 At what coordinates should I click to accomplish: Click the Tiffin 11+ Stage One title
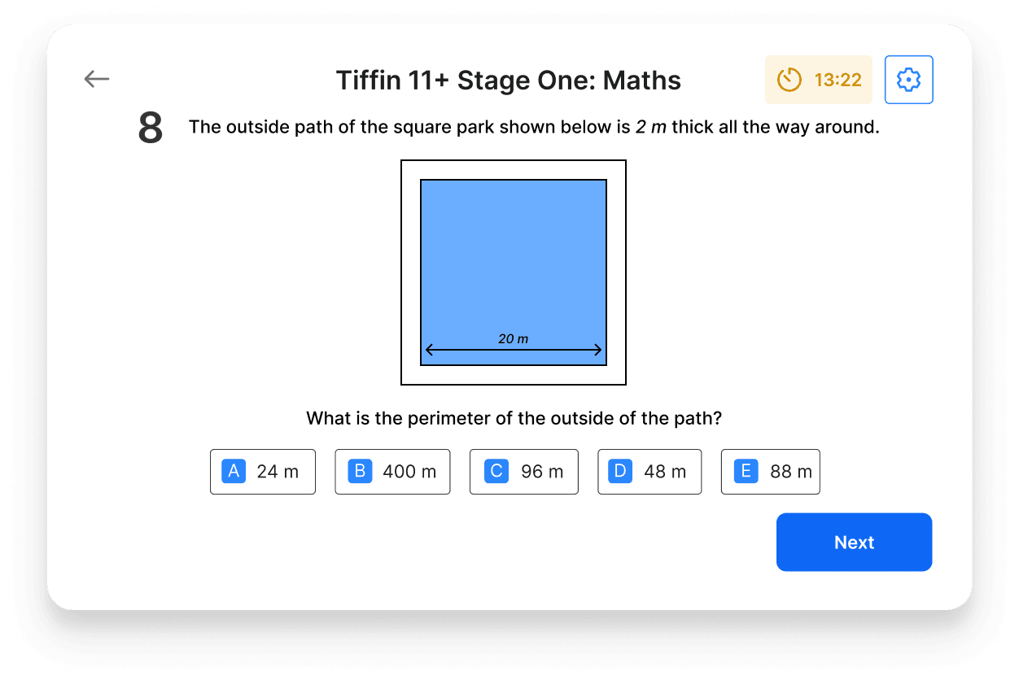(x=508, y=80)
